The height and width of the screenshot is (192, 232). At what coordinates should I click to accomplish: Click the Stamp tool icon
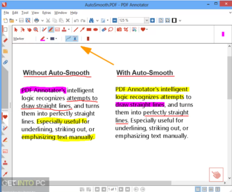tap(64, 30)
